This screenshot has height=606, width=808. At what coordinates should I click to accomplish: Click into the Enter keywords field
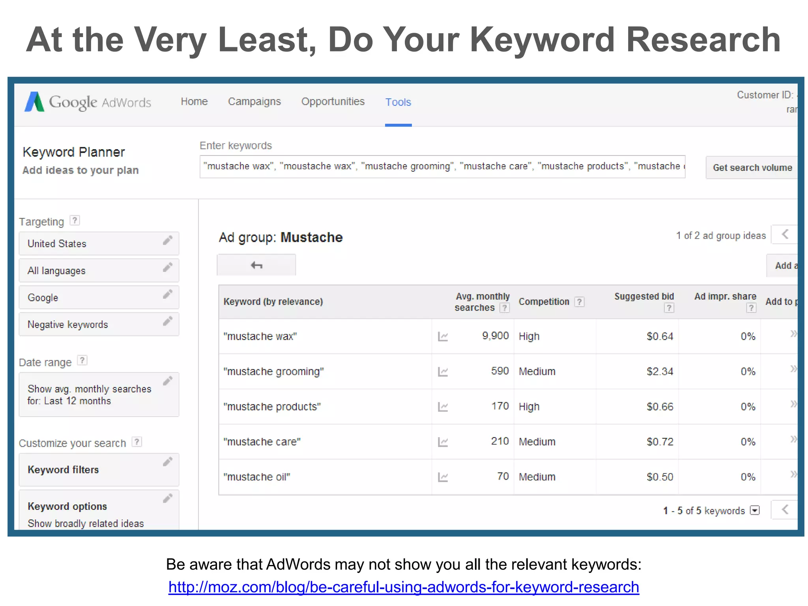click(x=442, y=166)
